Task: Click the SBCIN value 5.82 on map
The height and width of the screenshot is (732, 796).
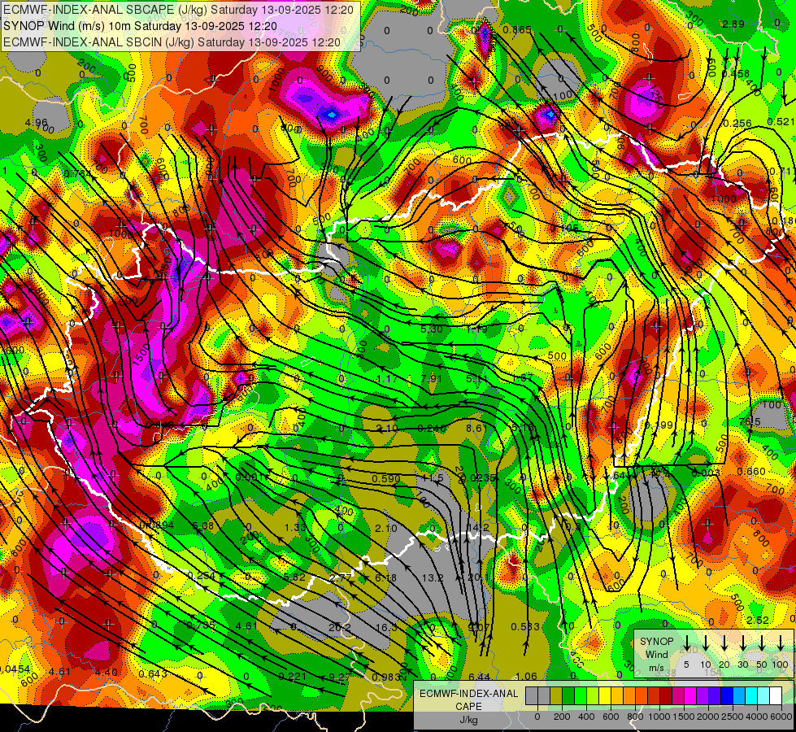Action: coord(295,577)
